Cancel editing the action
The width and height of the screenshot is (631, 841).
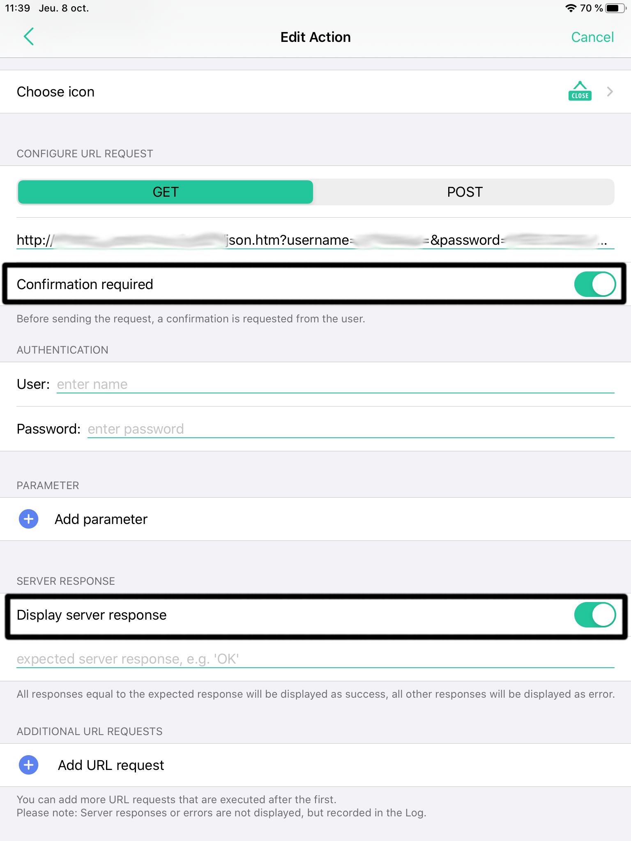pos(592,37)
